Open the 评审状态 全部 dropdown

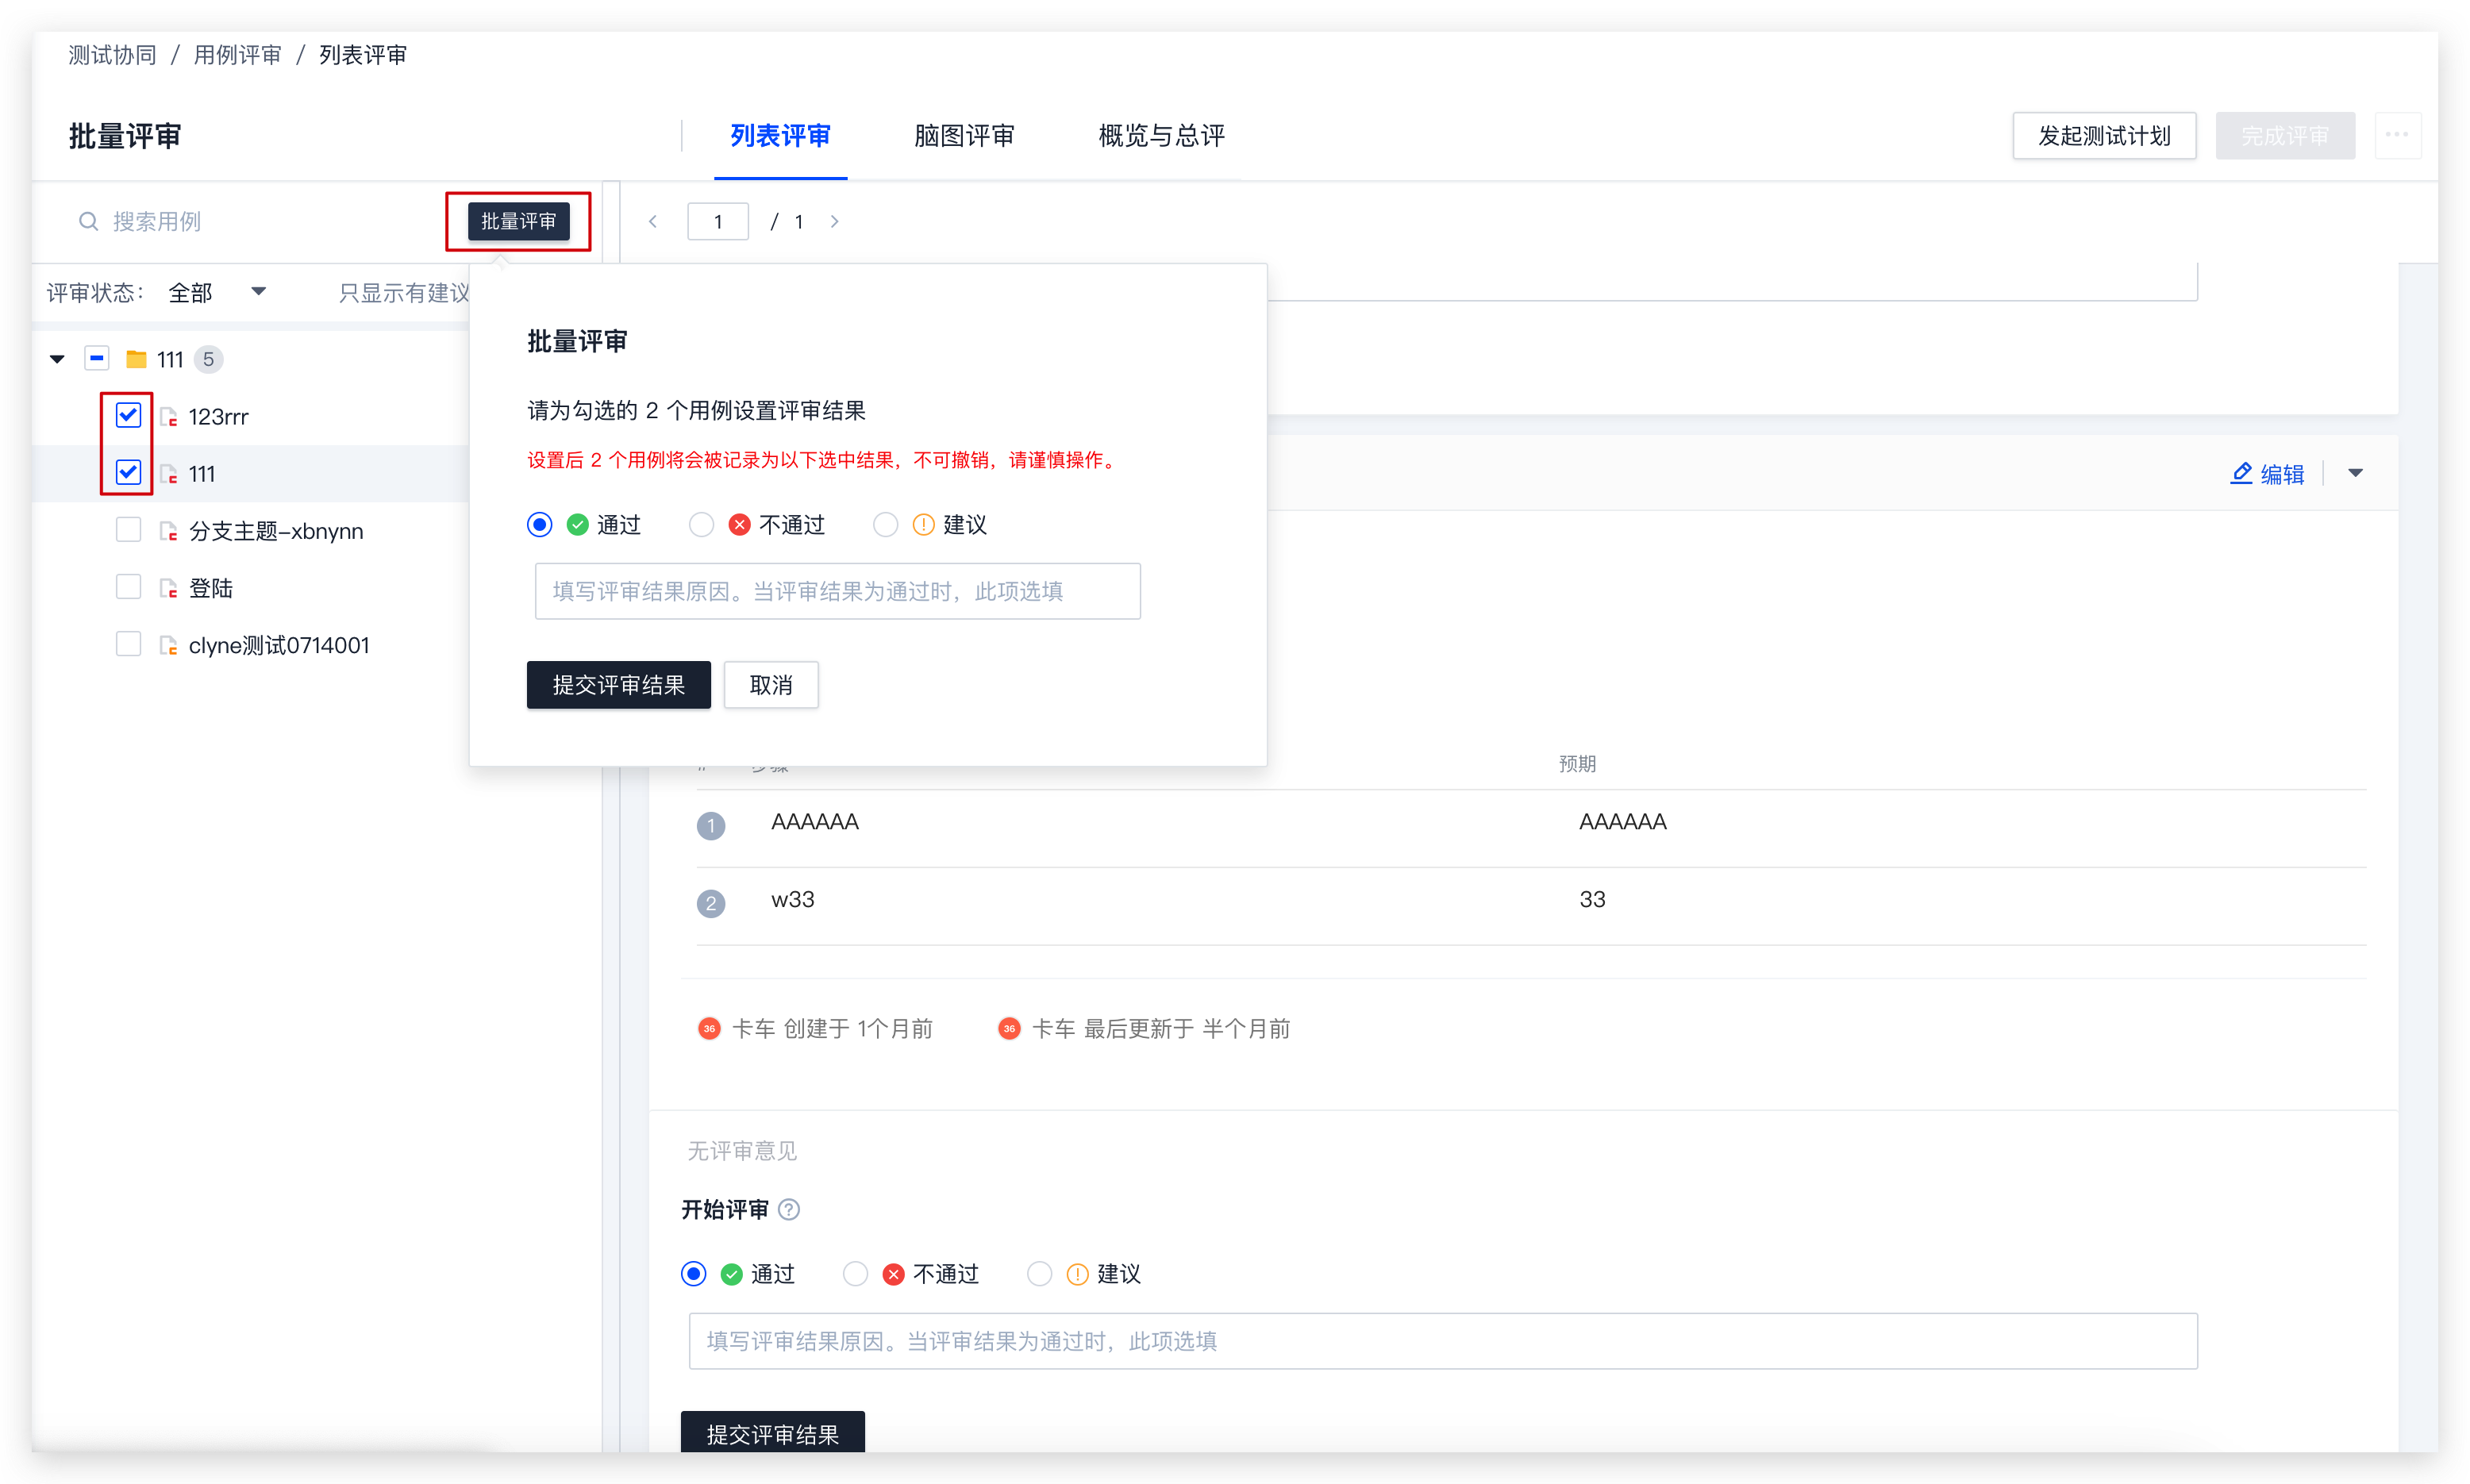217,292
